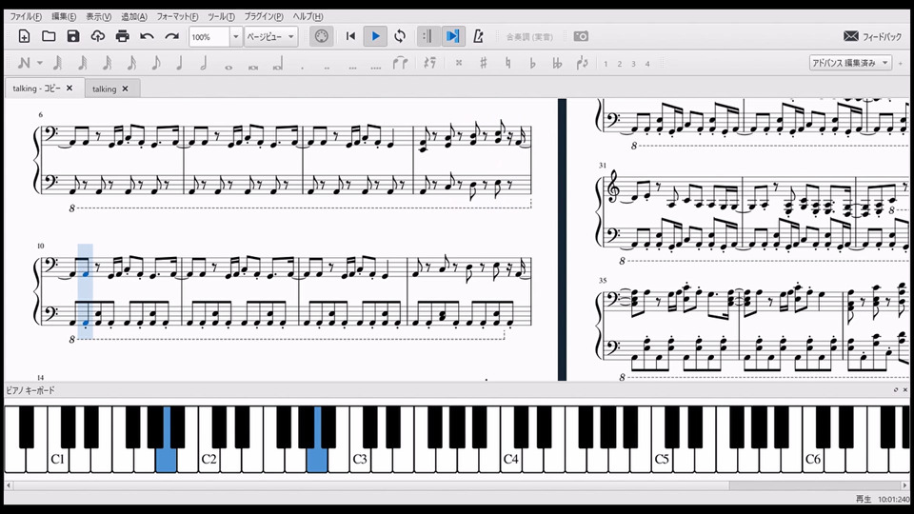
Task: Open the ファイル(F) menu
Action: click(x=26, y=16)
